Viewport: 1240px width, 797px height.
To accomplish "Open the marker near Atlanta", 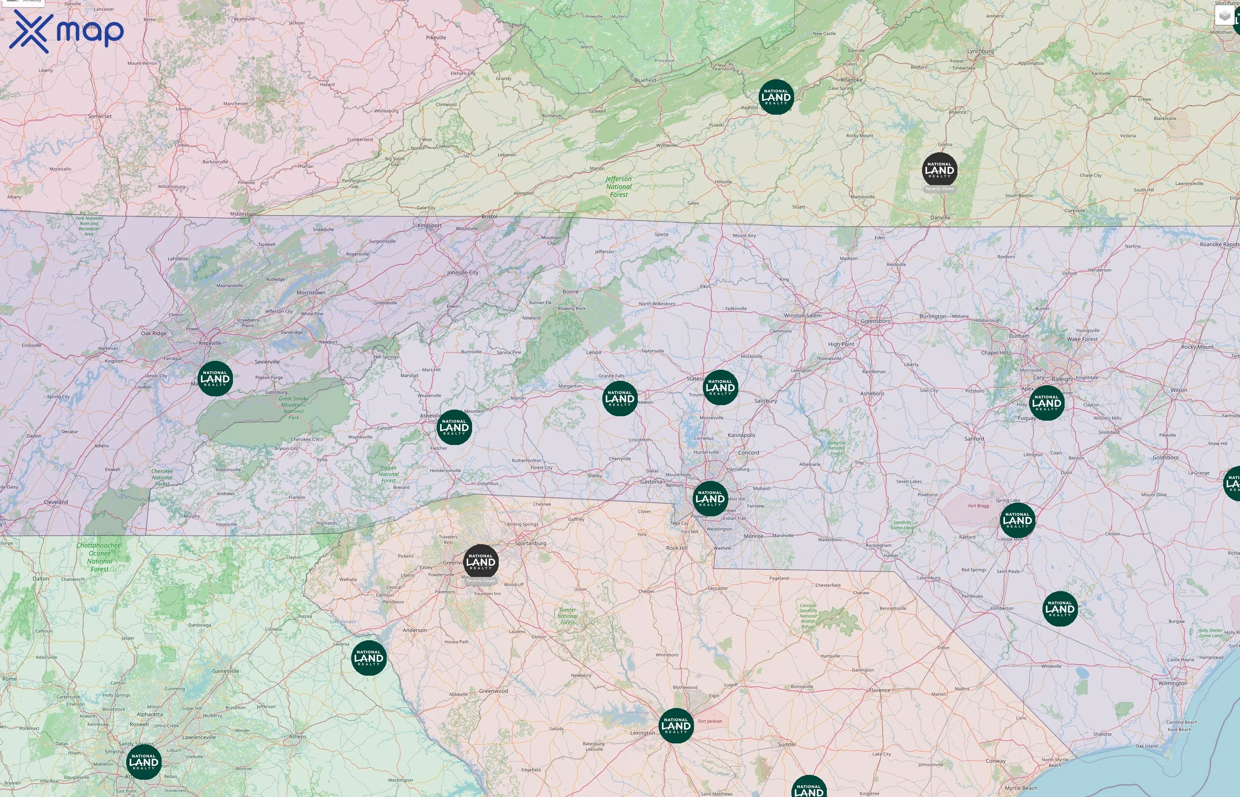I will 144,762.
